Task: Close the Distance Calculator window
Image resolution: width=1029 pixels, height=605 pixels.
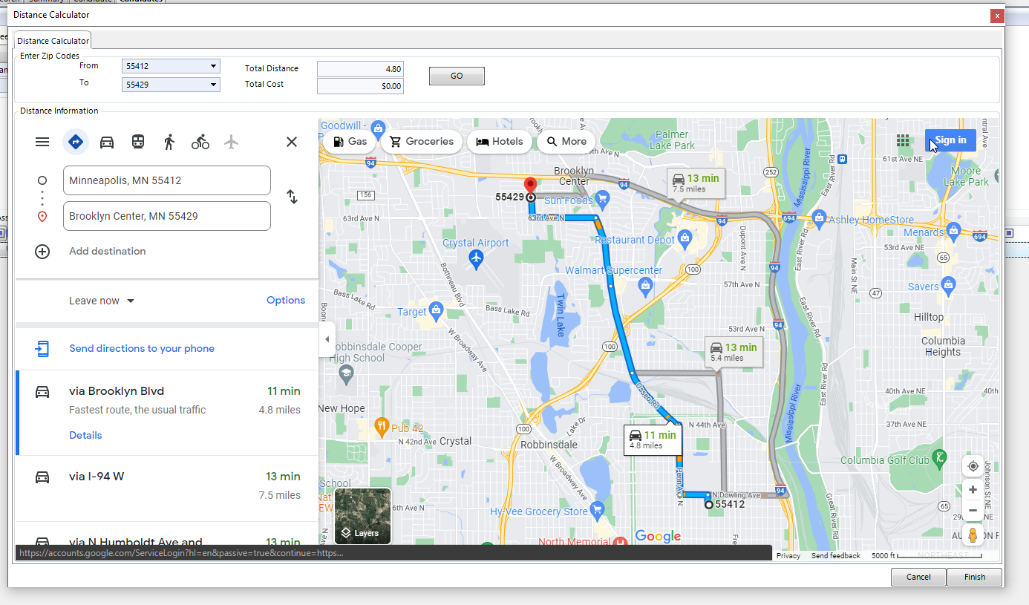Action: click(x=996, y=16)
